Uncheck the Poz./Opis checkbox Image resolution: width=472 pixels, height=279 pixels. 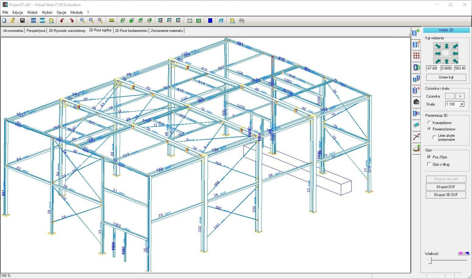click(x=429, y=157)
